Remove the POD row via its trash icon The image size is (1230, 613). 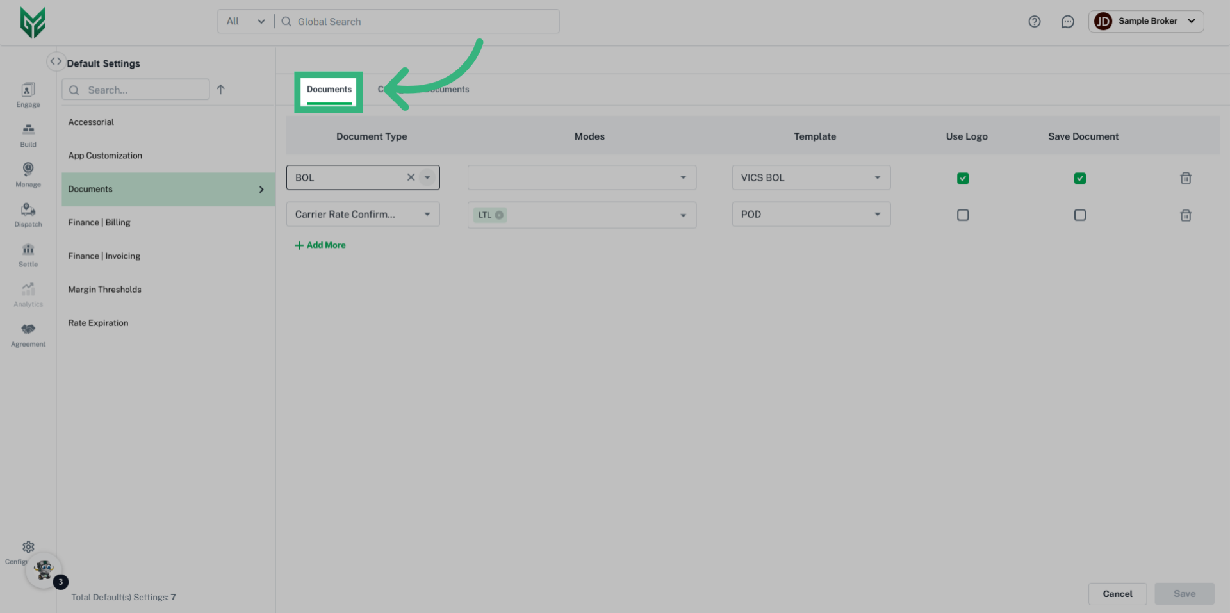1186,215
